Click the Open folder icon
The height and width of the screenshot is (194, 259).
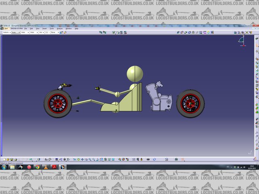(x=8, y=159)
